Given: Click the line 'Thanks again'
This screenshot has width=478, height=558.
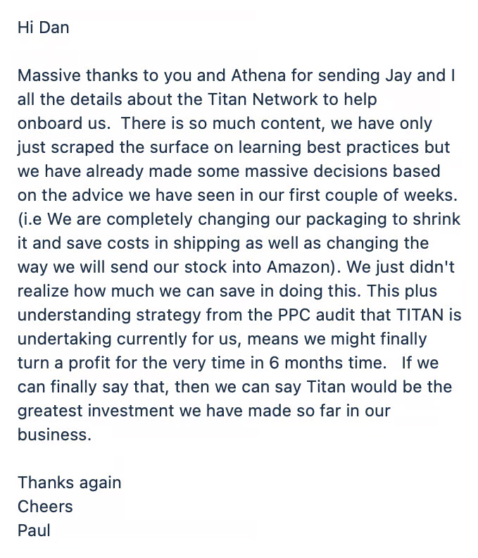Looking at the screenshot, I should point(70,483).
